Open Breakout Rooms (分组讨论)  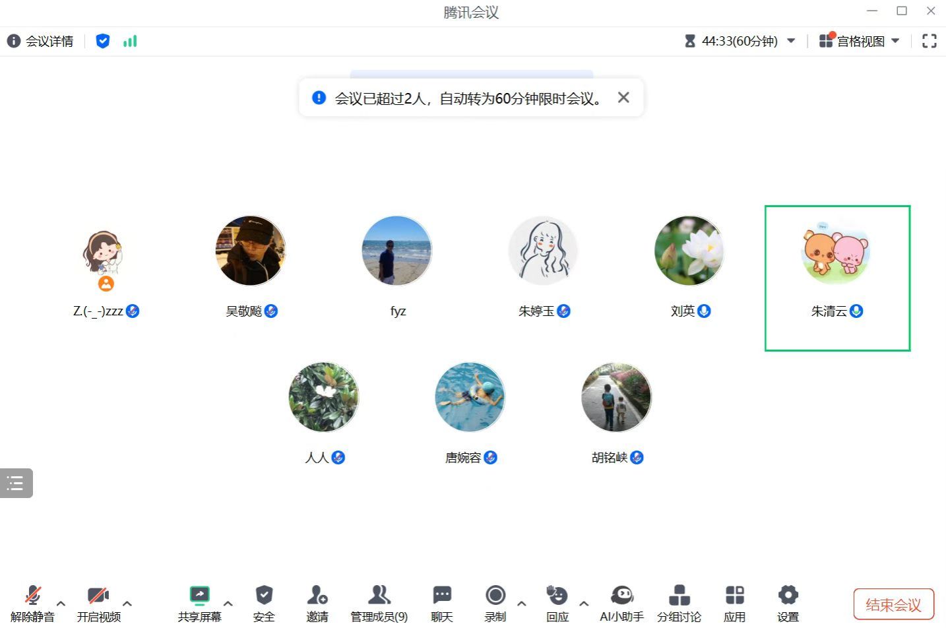tap(679, 603)
